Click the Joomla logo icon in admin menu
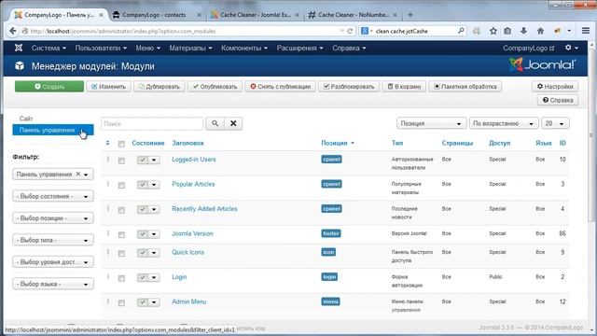Image resolution: width=597 pixels, height=336 pixels. pyautogui.click(x=19, y=48)
